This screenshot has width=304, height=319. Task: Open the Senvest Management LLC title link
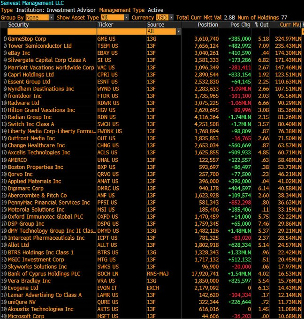[x=32, y=3]
